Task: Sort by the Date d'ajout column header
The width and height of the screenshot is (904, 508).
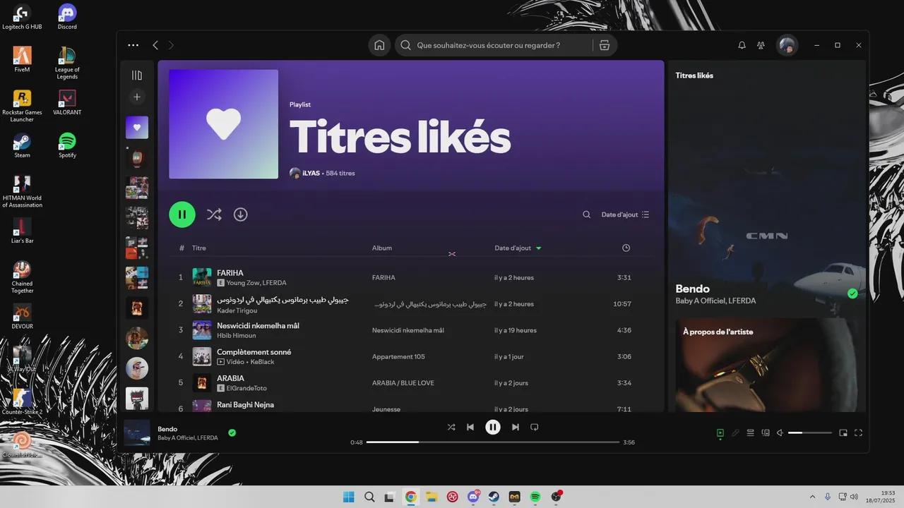Action: [518, 248]
